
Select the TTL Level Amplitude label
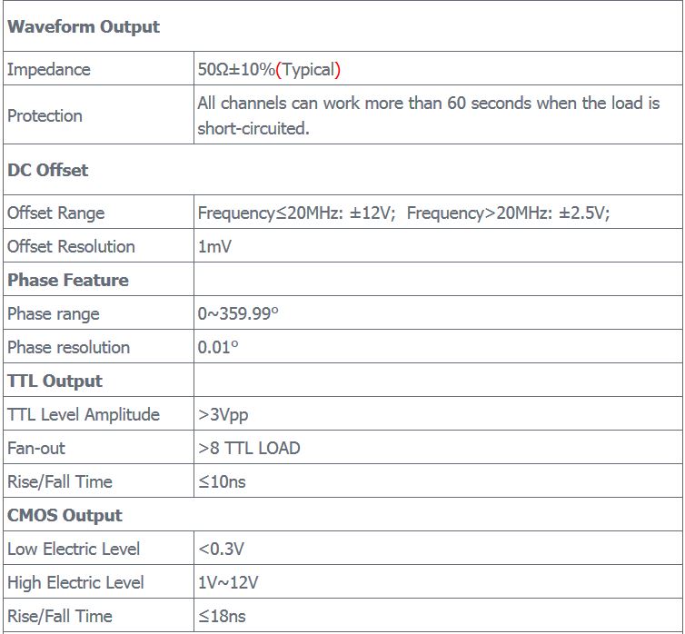tap(84, 414)
